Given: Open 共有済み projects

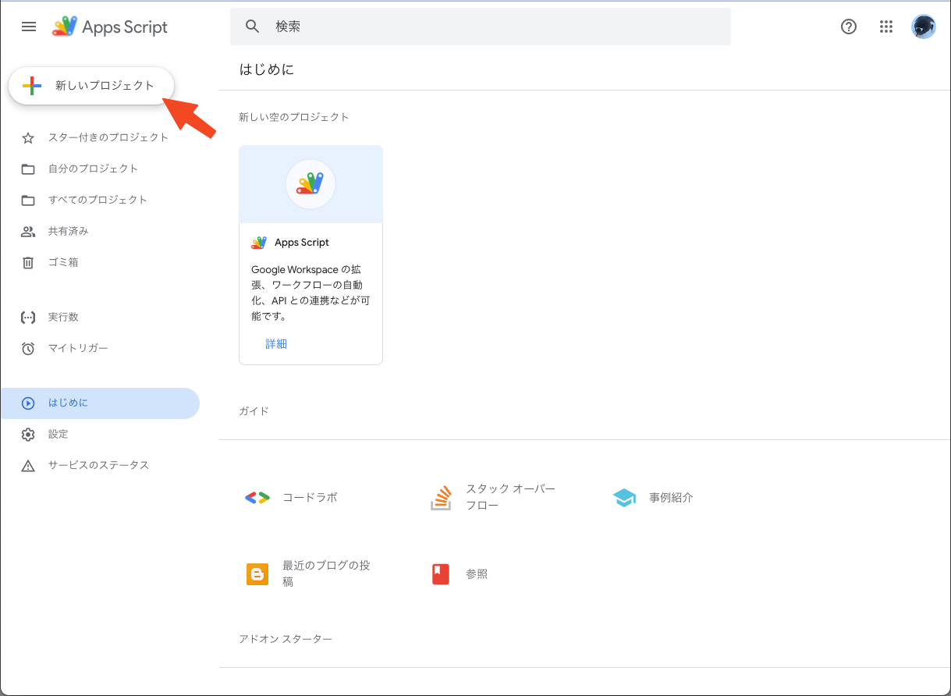Looking at the screenshot, I should pos(69,231).
